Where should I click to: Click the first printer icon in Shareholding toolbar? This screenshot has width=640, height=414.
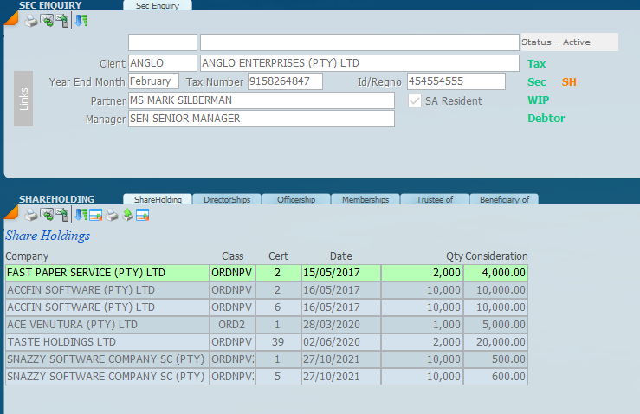[30, 215]
